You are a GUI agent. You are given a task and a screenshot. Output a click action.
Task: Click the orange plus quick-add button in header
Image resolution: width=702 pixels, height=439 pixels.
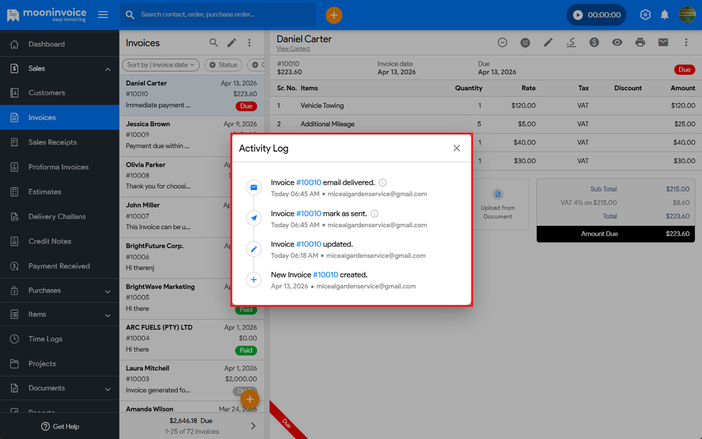(333, 15)
